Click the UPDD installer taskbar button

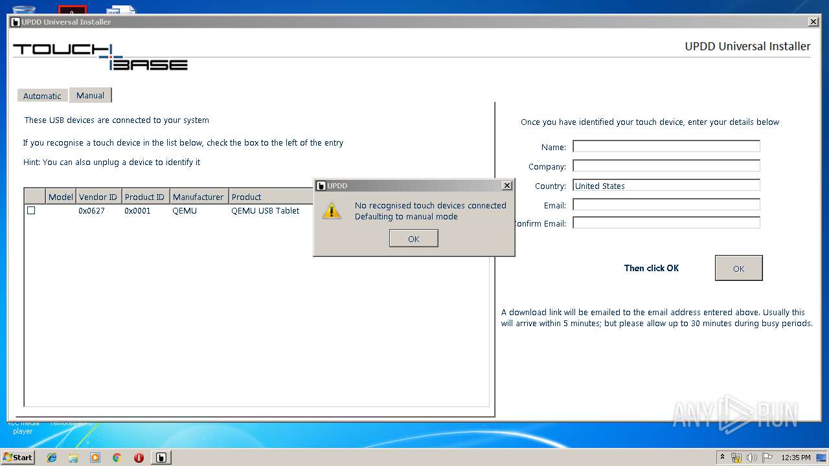pos(161,458)
